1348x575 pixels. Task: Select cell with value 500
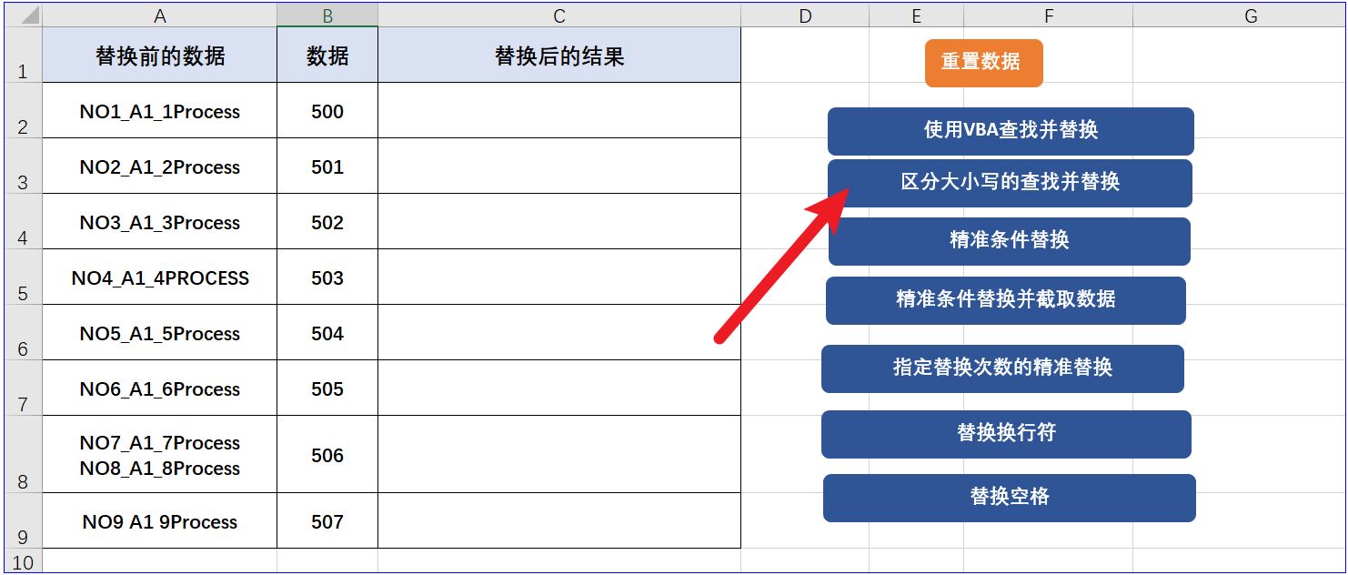(x=327, y=111)
